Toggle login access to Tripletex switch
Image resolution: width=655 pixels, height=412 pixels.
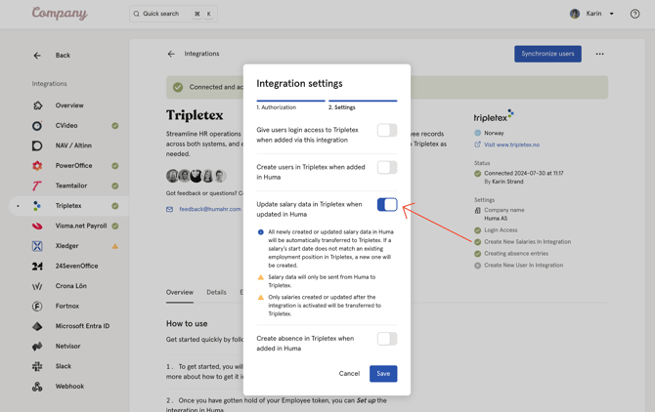point(387,130)
